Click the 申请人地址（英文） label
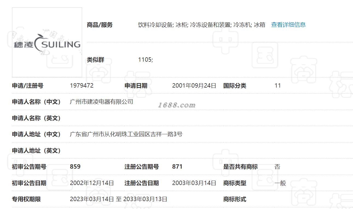This screenshot has width=353, height=209. (36, 151)
